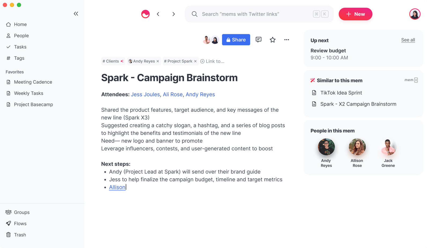Open the Home section in the sidebar
This screenshot has width=429, height=248.
click(20, 24)
